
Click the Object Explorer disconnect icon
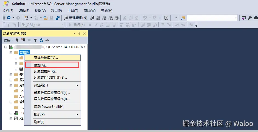[x=23, y=40]
